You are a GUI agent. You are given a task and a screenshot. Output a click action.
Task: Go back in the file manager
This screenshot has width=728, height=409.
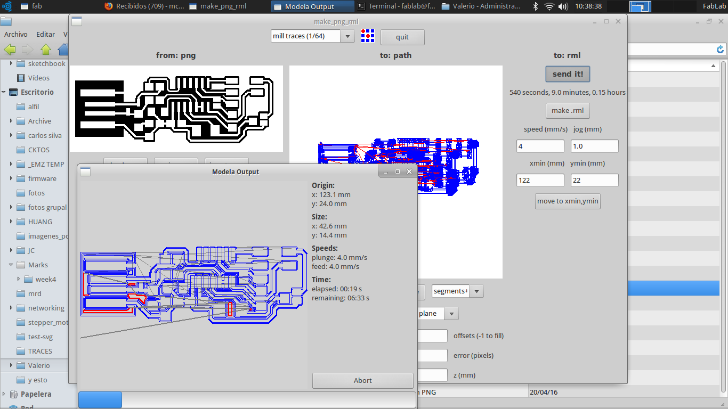coord(10,50)
